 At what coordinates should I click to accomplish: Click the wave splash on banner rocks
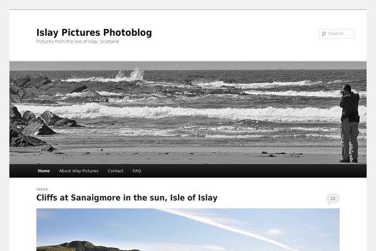pyautogui.click(x=131, y=74)
